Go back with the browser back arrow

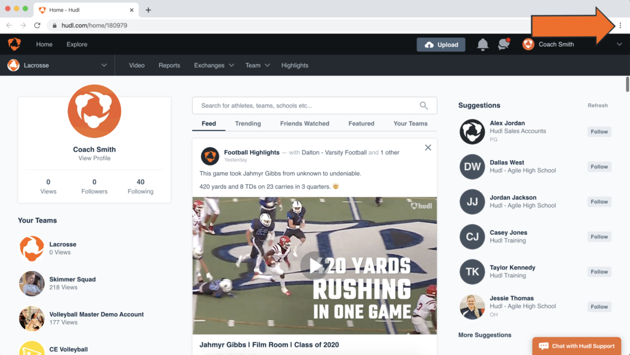[9, 25]
